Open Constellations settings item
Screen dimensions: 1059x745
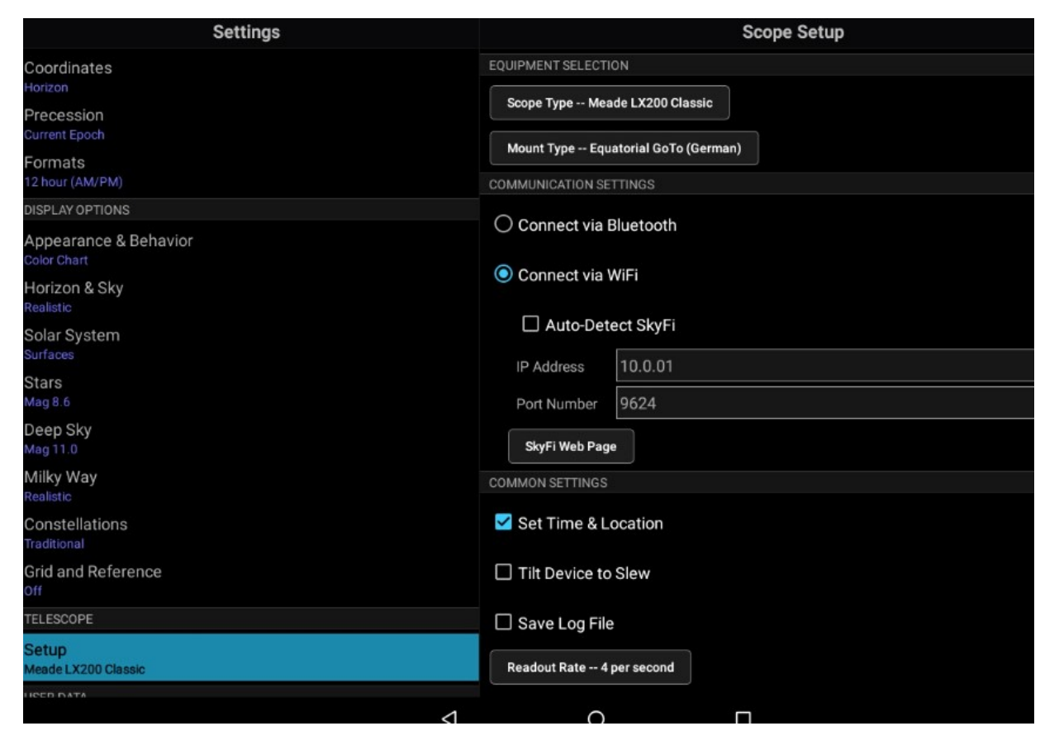251,533
